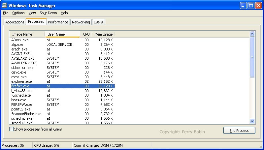The height and width of the screenshot is (150, 264).
Task: Maximize the Windows Task Manager window
Action: click(x=251, y=6)
